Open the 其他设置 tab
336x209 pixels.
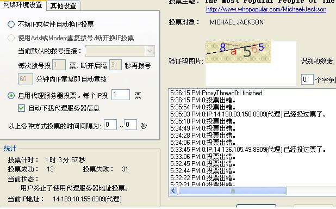64,5
